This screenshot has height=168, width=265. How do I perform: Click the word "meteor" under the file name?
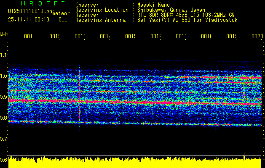point(61,13)
